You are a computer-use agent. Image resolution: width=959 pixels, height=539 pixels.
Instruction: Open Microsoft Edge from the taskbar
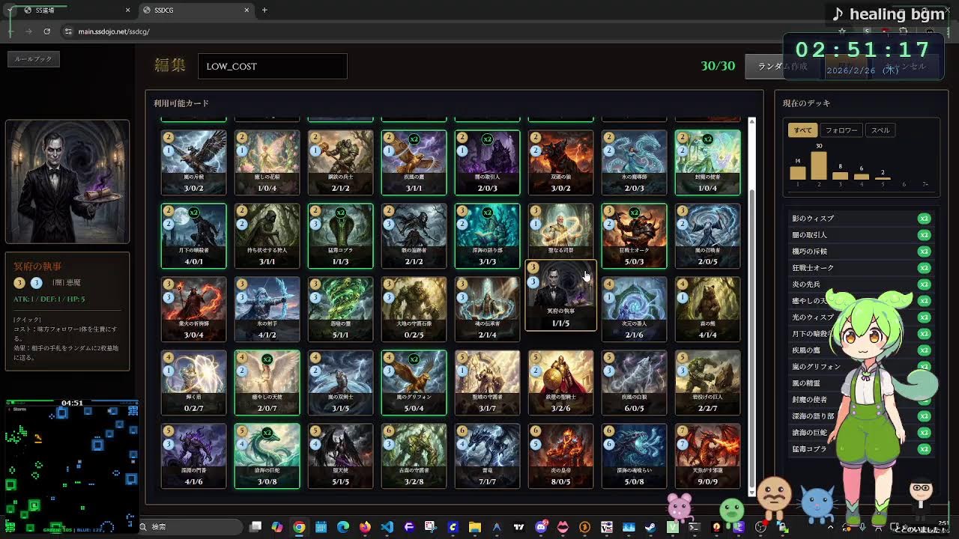(x=343, y=527)
